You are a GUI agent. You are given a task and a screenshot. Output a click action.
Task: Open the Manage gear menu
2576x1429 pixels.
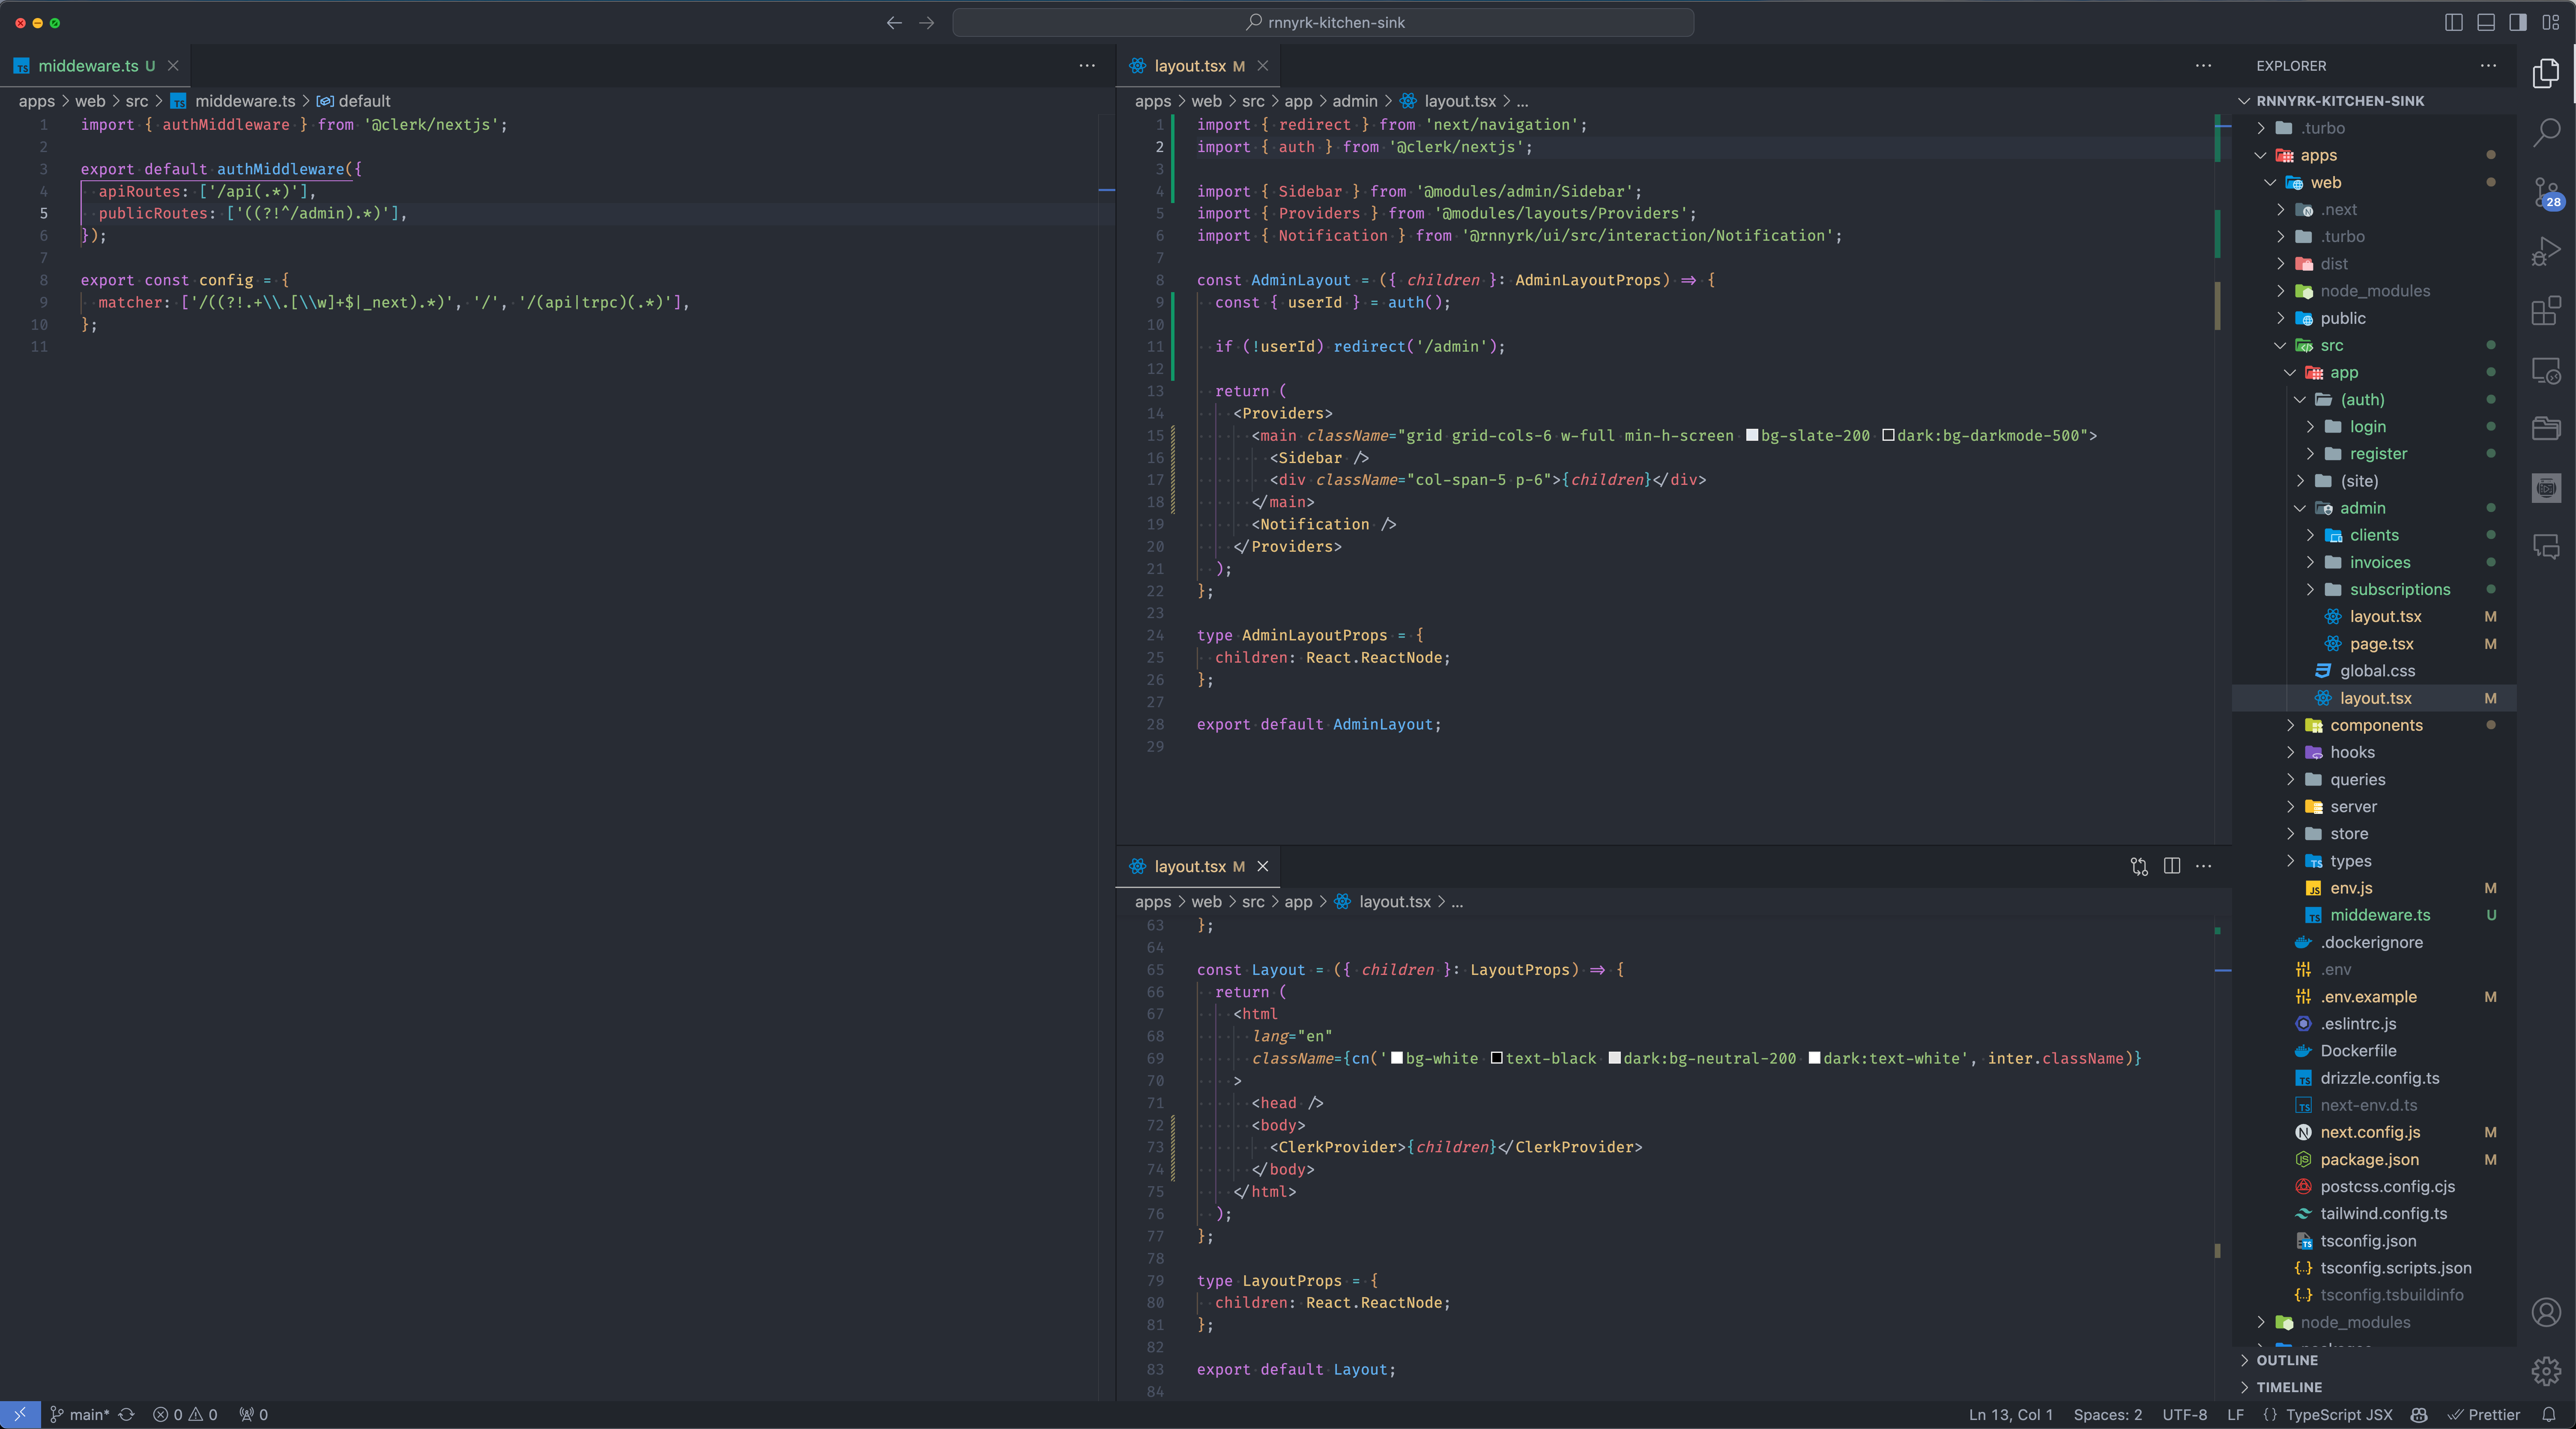[x=2546, y=1371]
